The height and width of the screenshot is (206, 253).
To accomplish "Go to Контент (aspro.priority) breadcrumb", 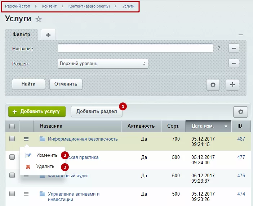I will pos(89,6).
